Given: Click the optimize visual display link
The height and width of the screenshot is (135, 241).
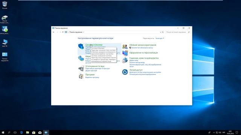Looking at the screenshot, I should click(x=142, y=74).
